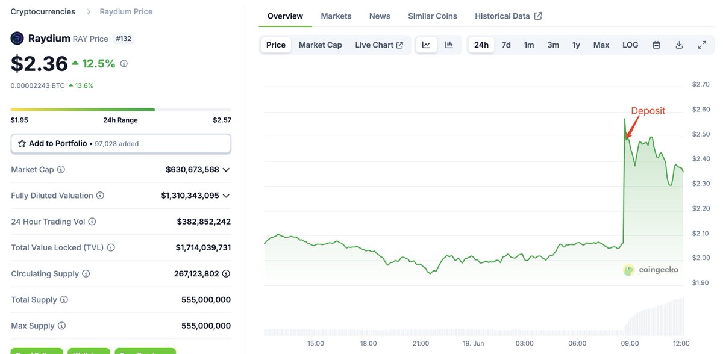Click info icon next to 12.5% change

click(x=124, y=63)
